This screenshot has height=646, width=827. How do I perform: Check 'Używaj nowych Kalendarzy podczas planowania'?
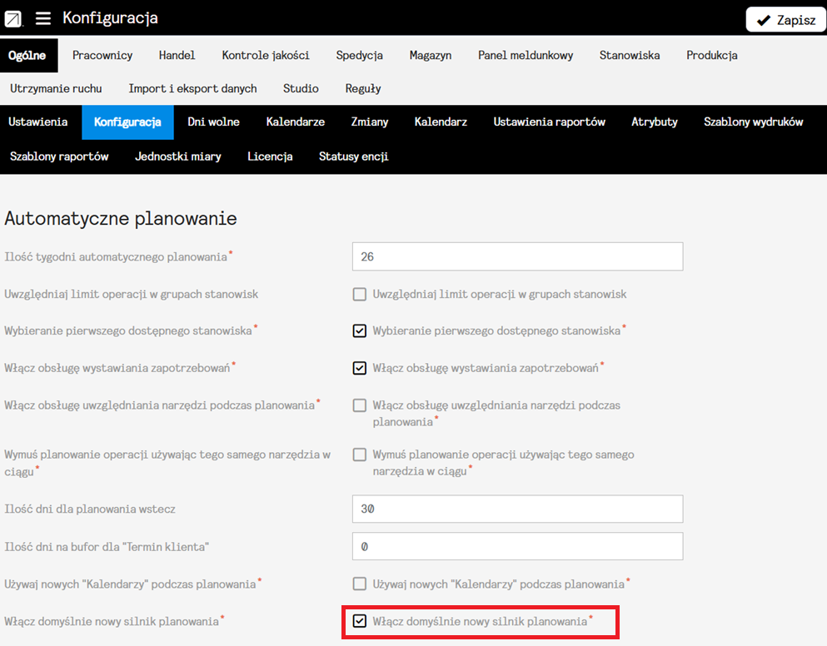click(x=360, y=584)
